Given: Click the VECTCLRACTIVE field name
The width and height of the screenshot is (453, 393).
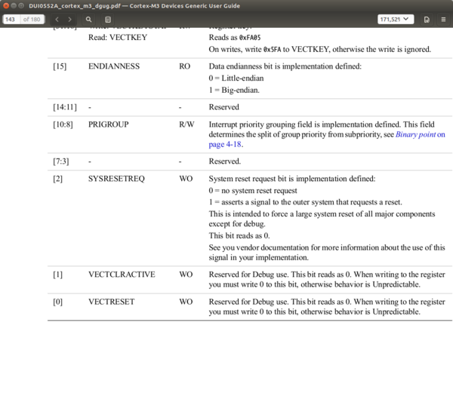Looking at the screenshot, I should coord(122,274).
